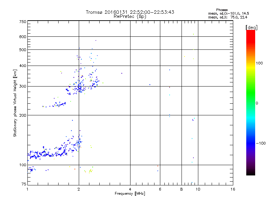Click the y-axis tick label '100'
The image size is (274, 206).
[x=23, y=165]
